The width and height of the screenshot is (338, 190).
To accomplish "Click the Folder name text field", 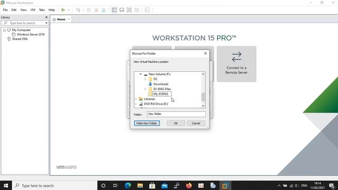I will click(x=176, y=114).
